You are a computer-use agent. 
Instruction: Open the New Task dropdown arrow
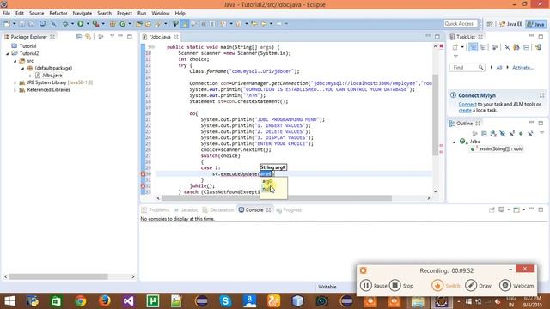pos(462,47)
